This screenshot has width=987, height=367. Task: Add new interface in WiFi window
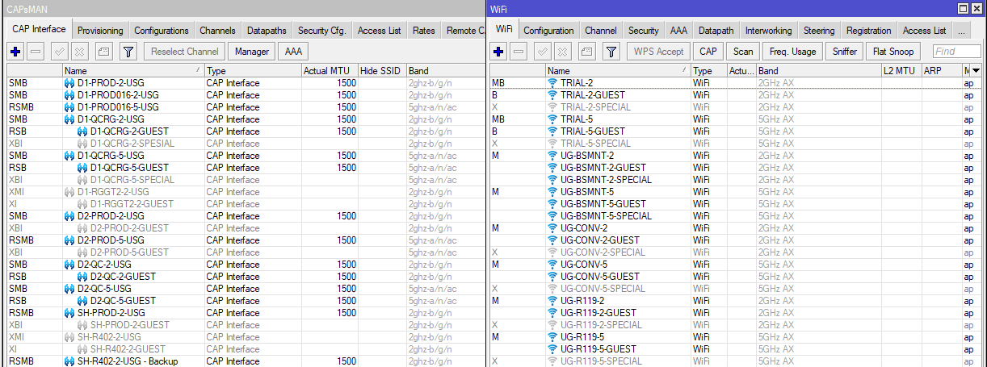(499, 52)
